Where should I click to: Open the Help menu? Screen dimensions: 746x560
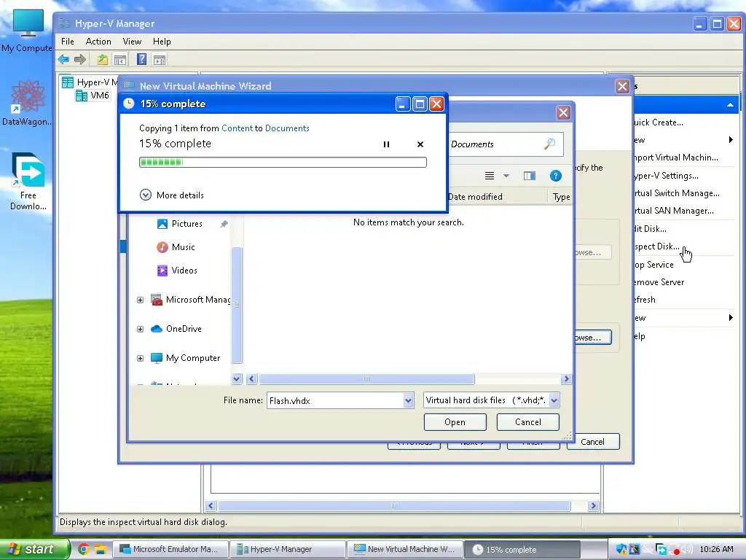pos(162,42)
